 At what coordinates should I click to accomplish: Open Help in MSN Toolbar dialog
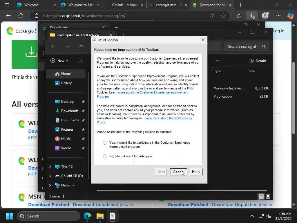196,172
